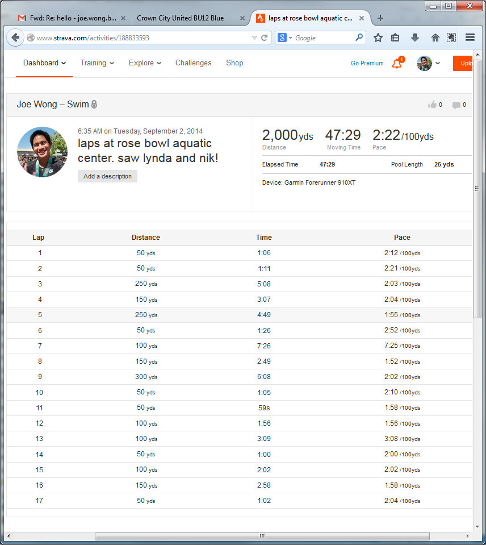Click the Add a description button

coord(107,176)
